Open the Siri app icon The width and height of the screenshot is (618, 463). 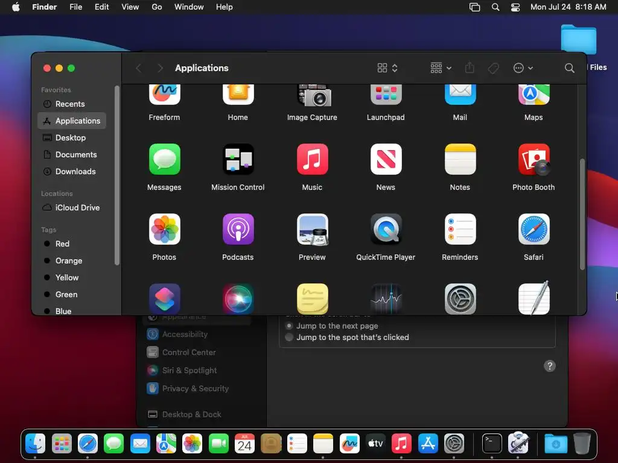(x=238, y=298)
